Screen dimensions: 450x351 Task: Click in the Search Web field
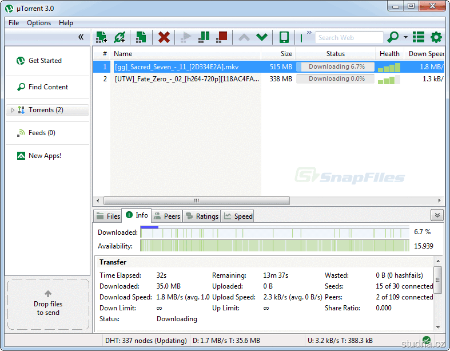click(349, 38)
